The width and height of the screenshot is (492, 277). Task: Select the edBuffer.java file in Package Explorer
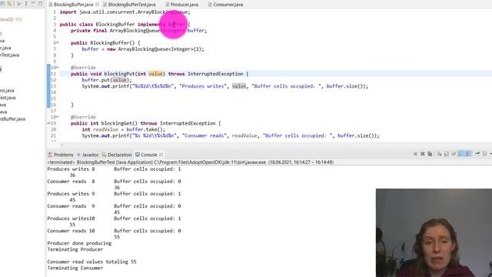(x=12, y=119)
